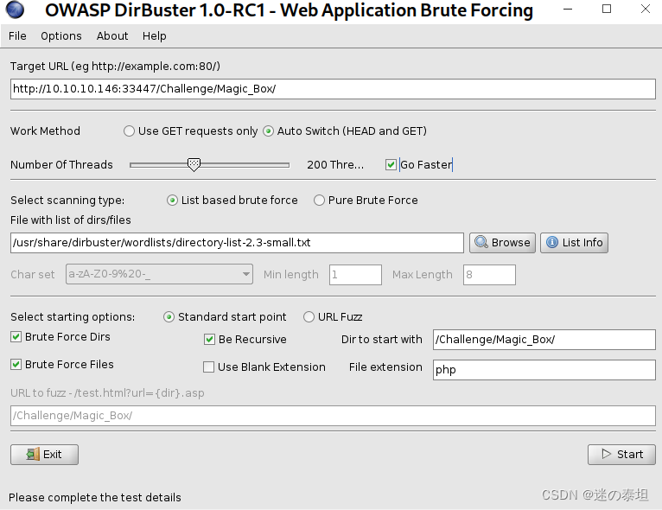Click the Number Of Threads slider handle
This screenshot has width=662, height=510.
(194, 164)
